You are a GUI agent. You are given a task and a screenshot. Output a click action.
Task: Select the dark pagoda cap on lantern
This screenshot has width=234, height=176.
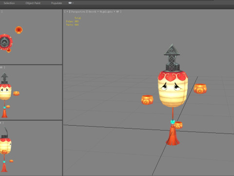click(x=172, y=58)
